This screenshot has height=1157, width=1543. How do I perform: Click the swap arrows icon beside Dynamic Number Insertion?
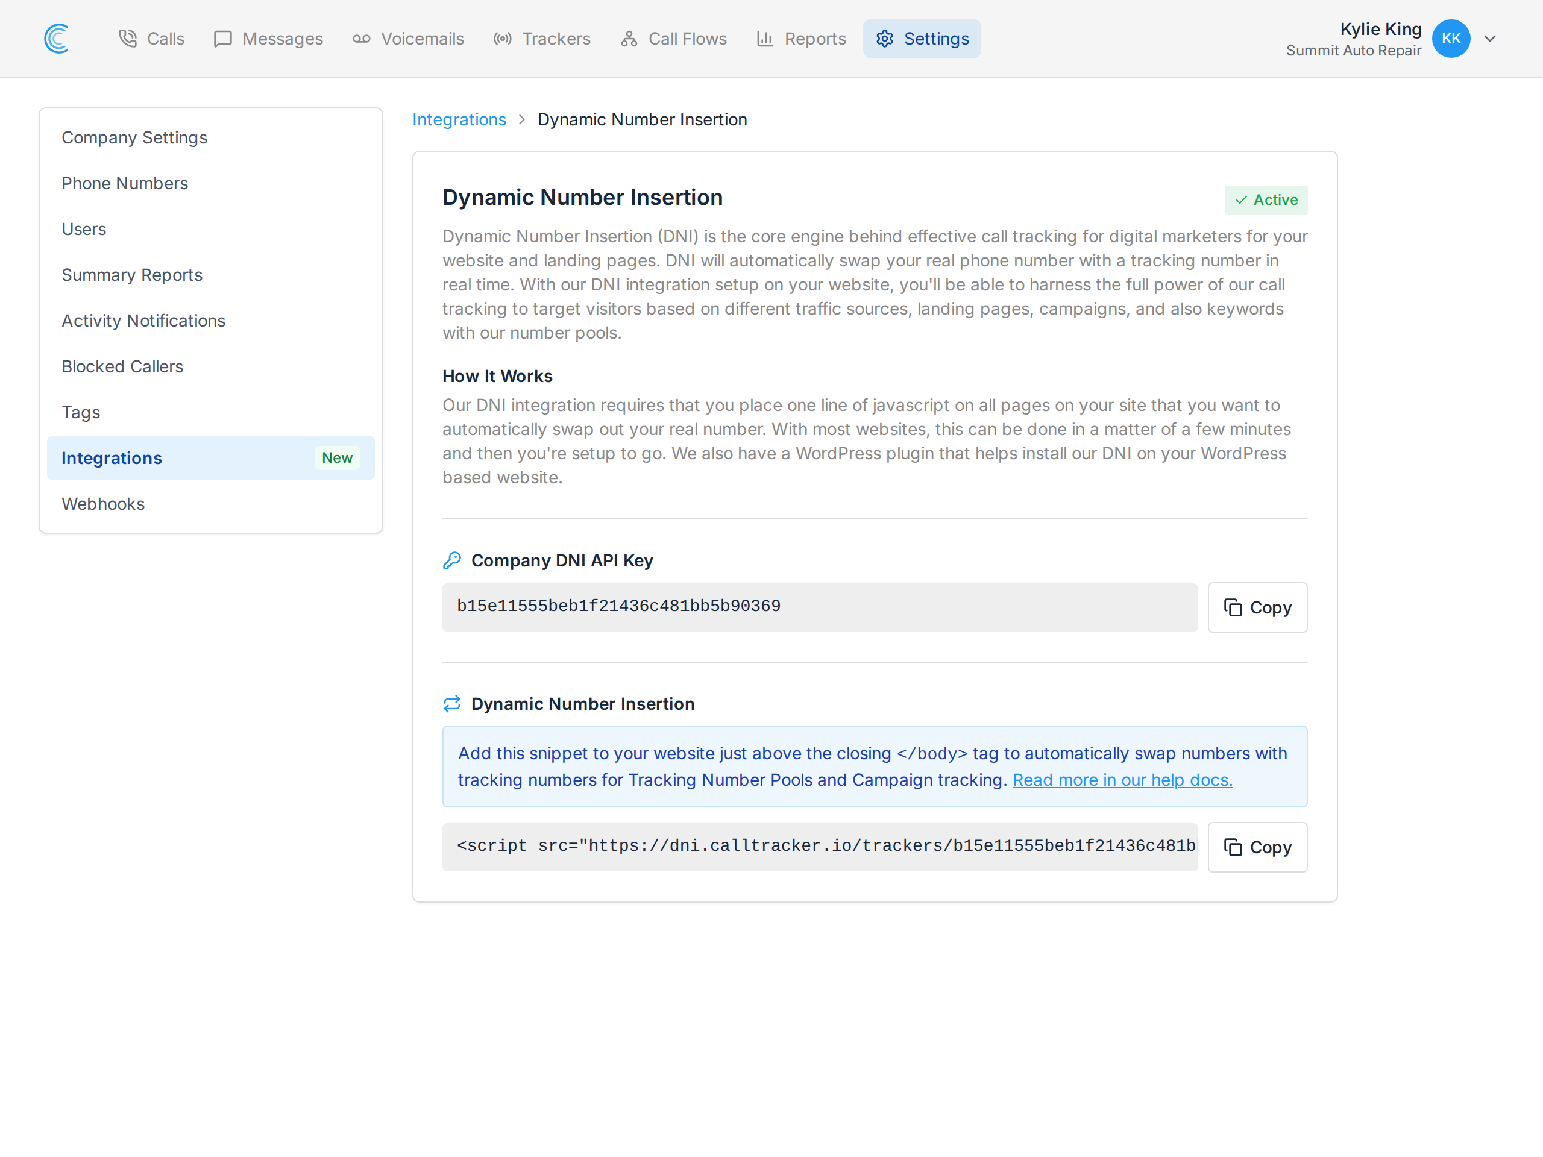[452, 703]
